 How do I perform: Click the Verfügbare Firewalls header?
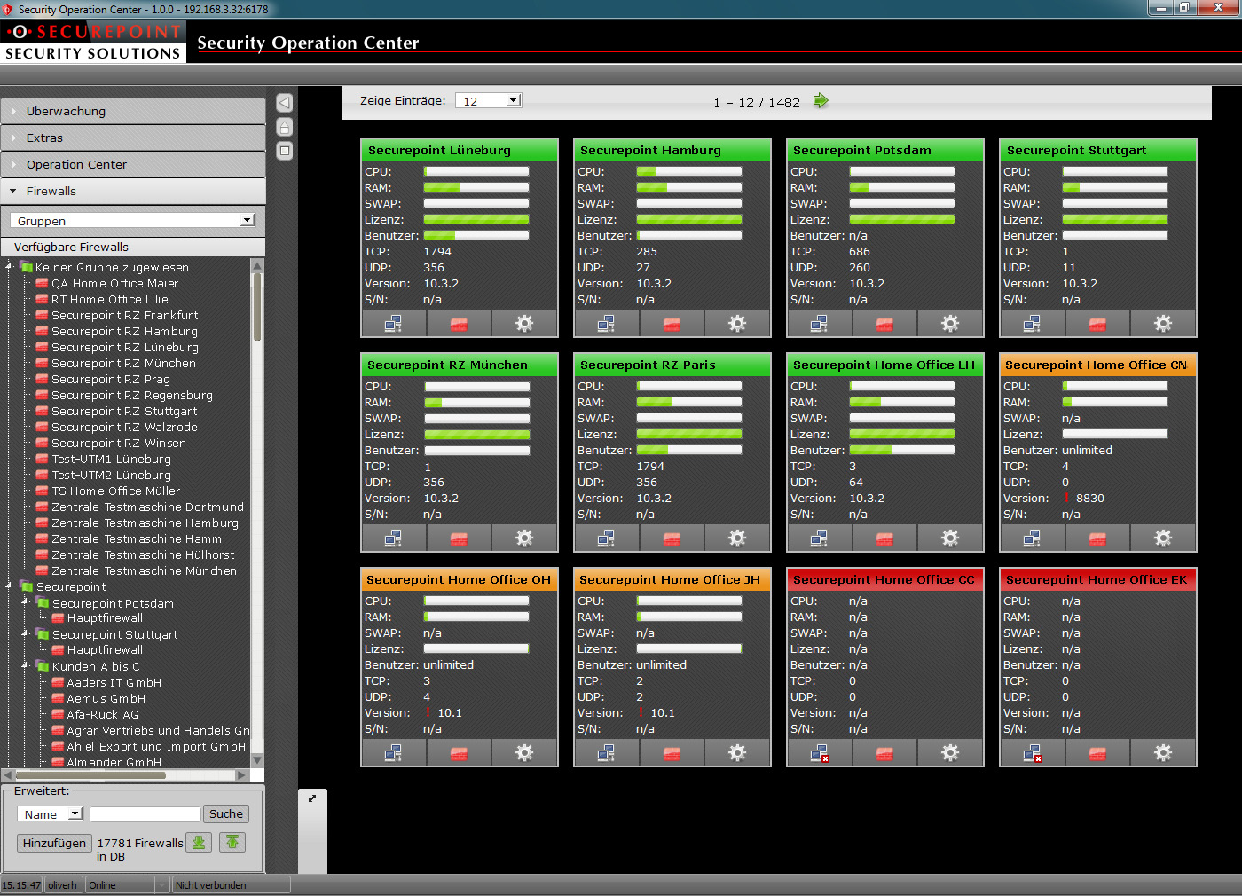click(133, 247)
